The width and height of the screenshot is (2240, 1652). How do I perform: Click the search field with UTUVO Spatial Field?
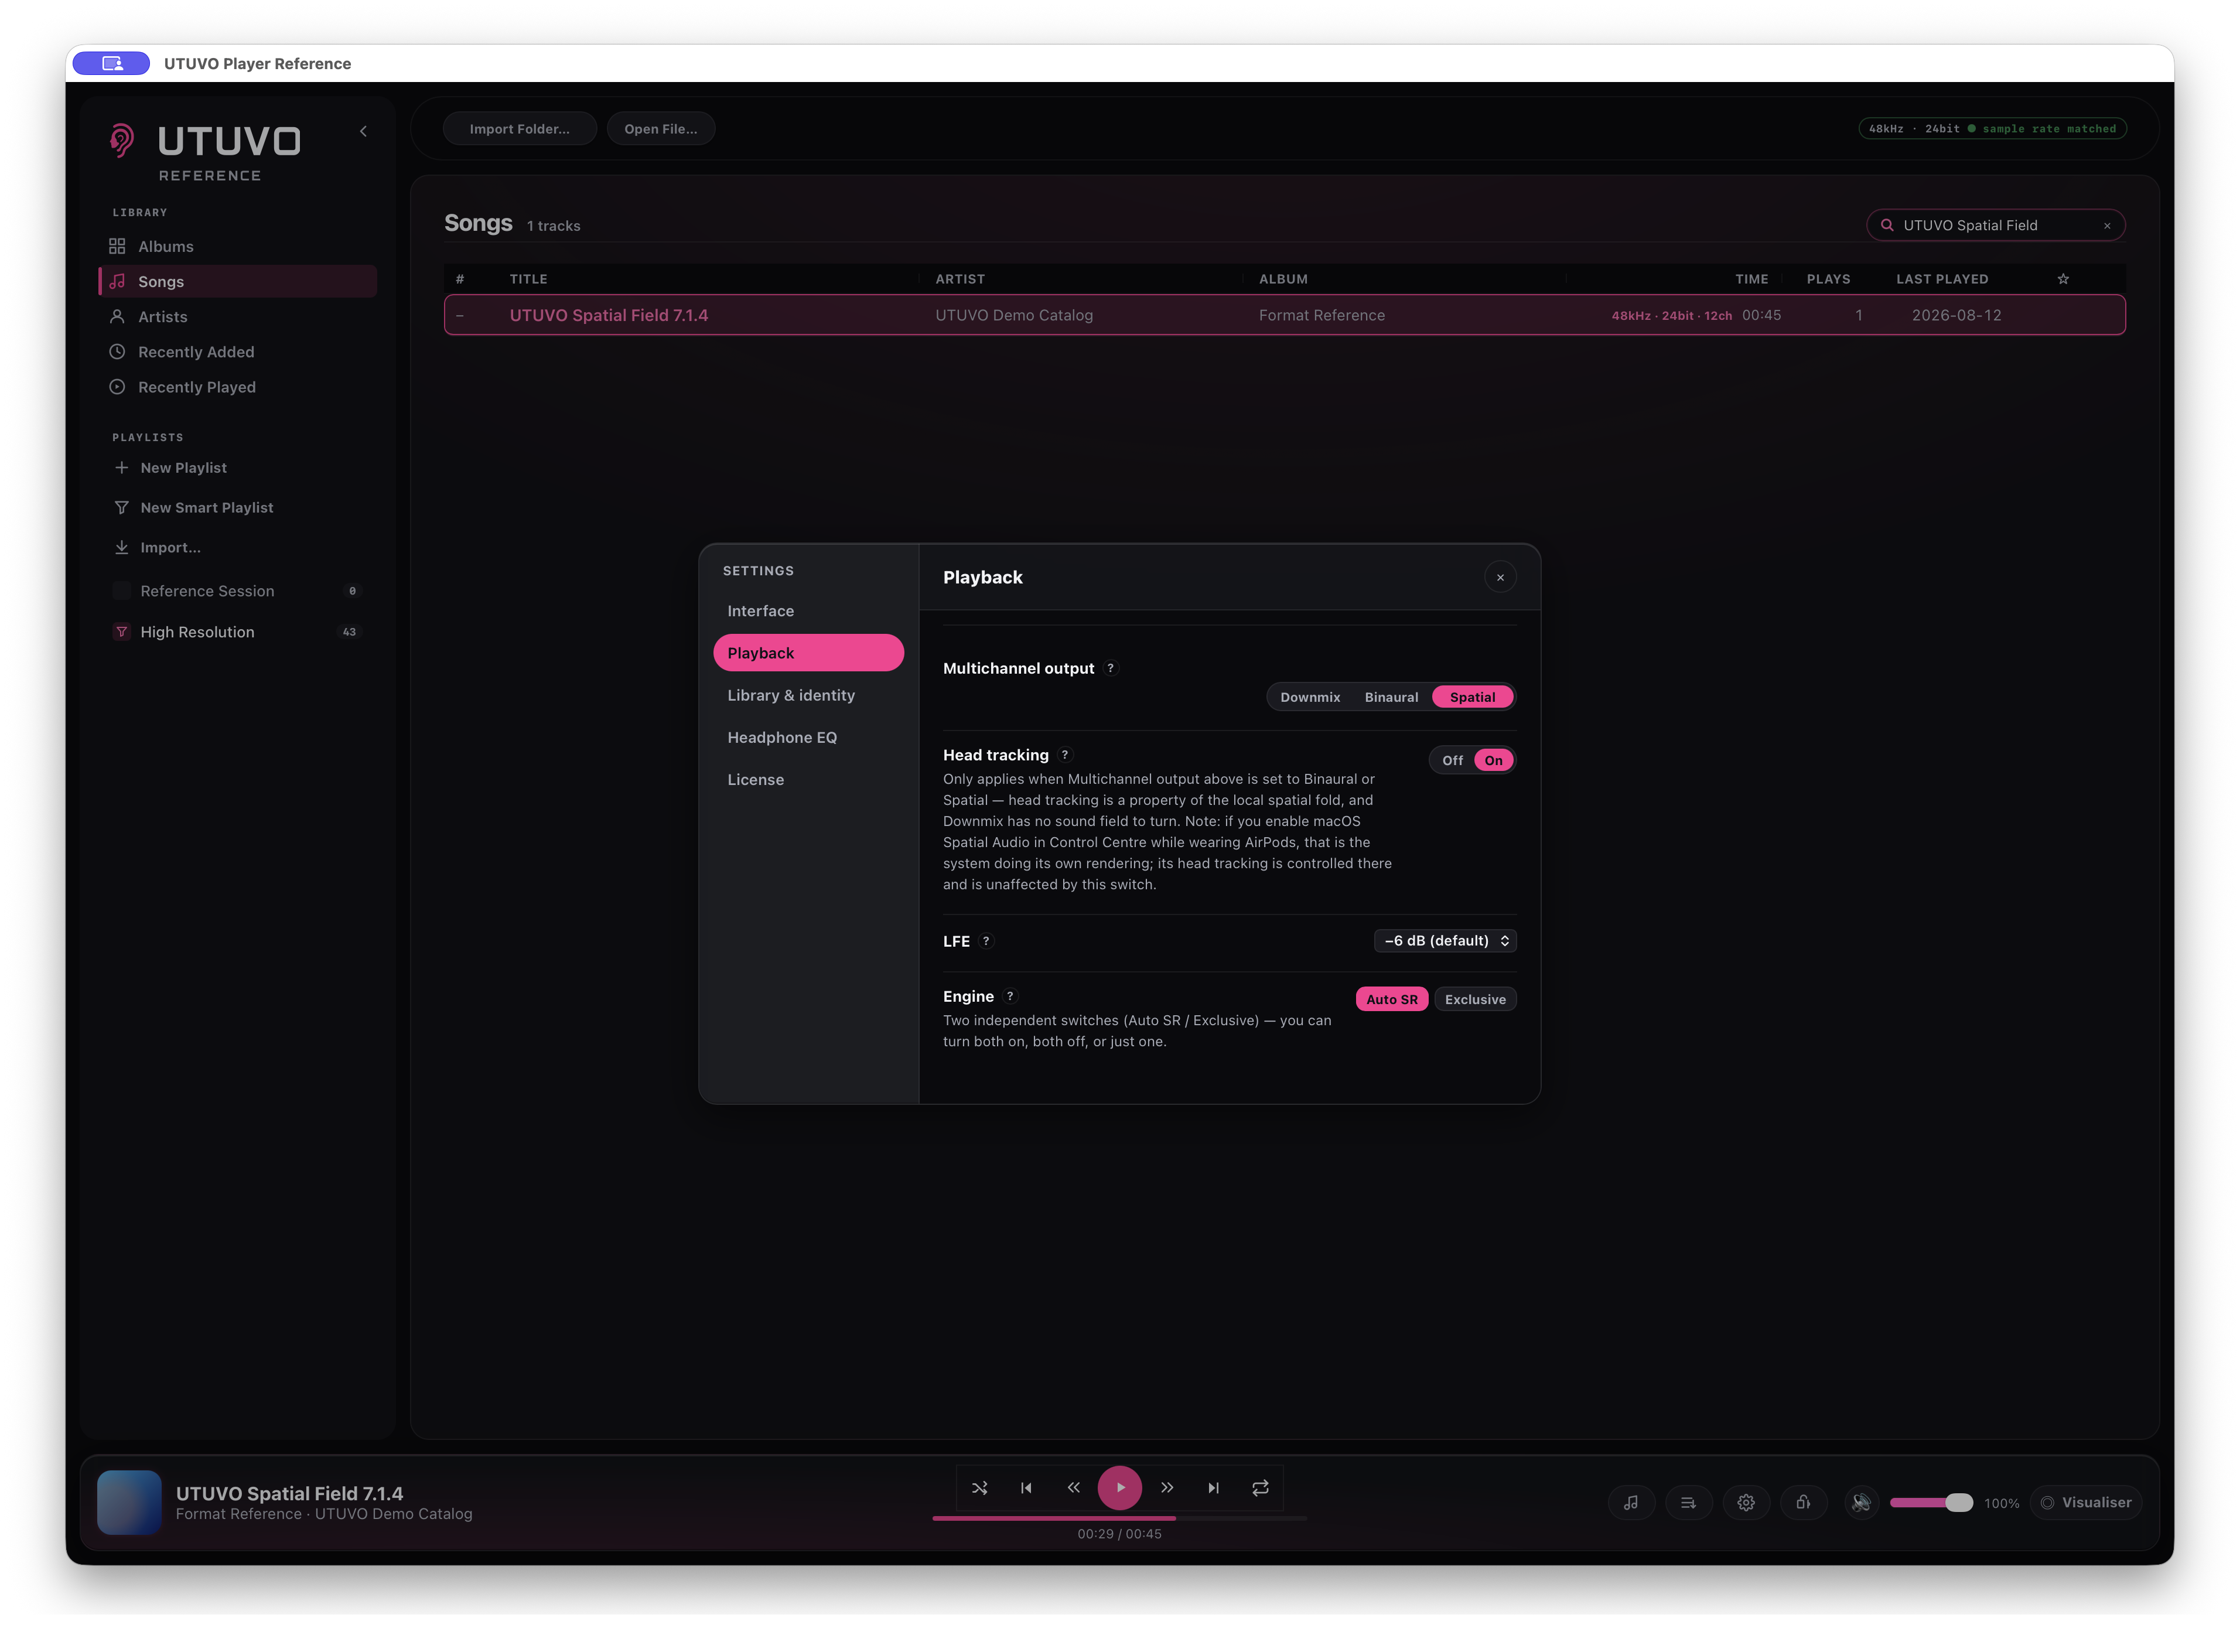pos(1996,225)
